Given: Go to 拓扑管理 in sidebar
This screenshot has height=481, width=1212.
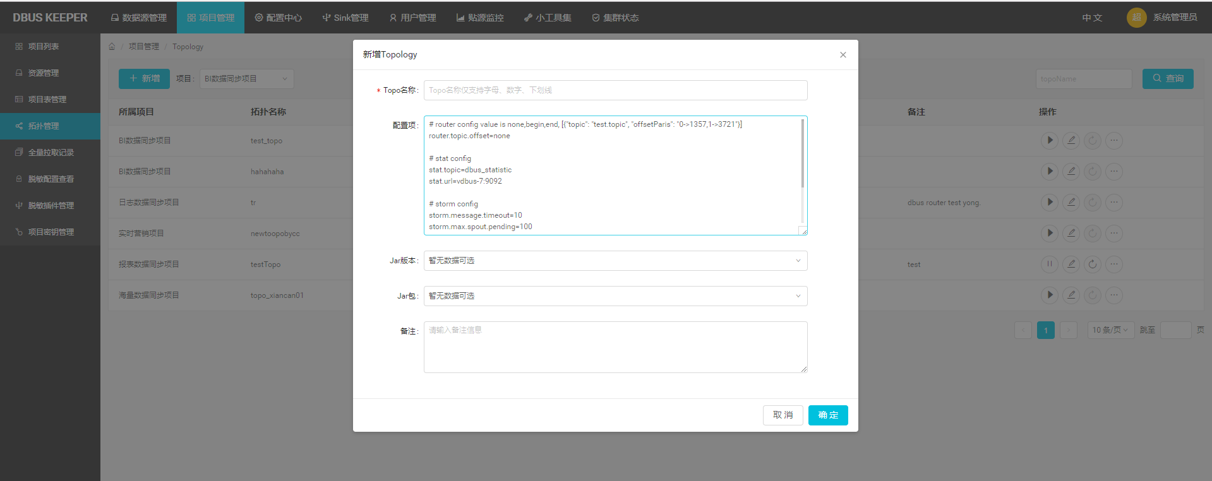Looking at the screenshot, I should tap(50, 126).
